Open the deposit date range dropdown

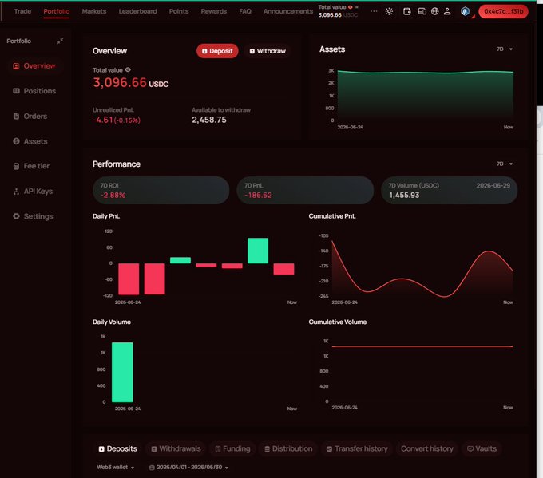189,468
